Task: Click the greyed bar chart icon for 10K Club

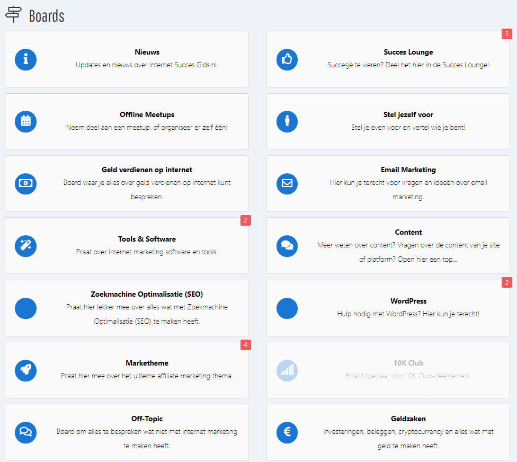Action: (287, 370)
